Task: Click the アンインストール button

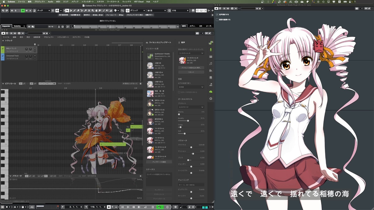Action: click(x=159, y=199)
